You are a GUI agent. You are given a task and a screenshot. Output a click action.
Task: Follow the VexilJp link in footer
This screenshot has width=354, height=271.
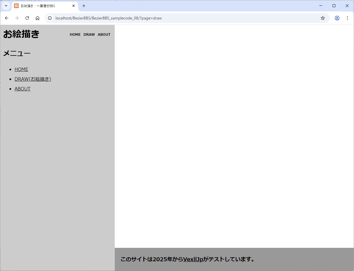pos(193,259)
